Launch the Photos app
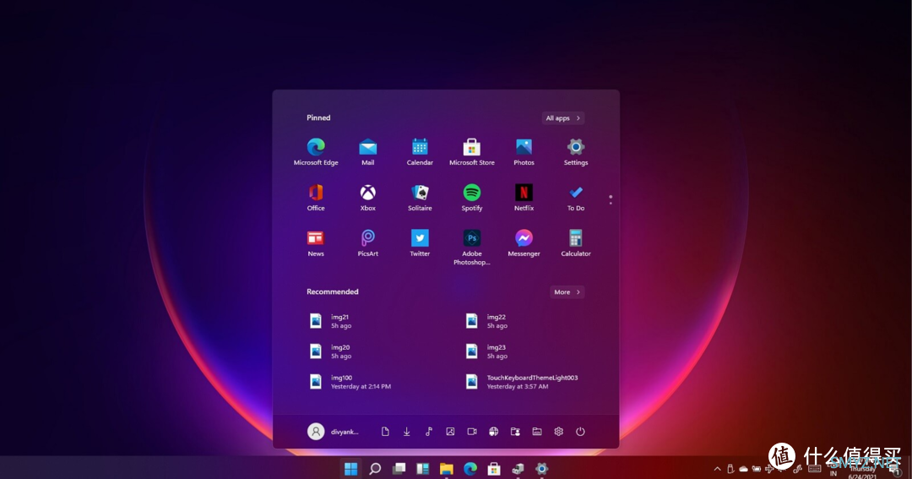Image resolution: width=912 pixels, height=479 pixels. [x=524, y=152]
